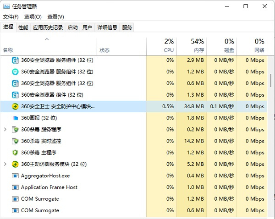Screen dimensions: 275x219
Task: Click the 360杀毒 主程序 shield icon
Action: pyautogui.click(x=15, y=153)
